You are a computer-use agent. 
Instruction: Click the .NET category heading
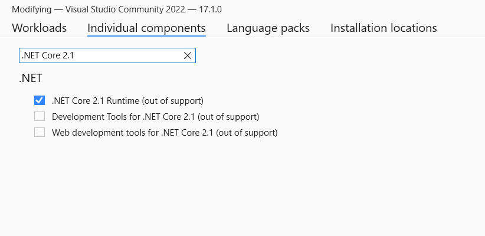[x=31, y=78]
